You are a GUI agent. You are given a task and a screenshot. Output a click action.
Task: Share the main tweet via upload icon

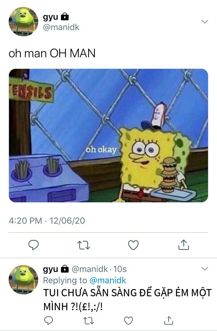(184, 245)
